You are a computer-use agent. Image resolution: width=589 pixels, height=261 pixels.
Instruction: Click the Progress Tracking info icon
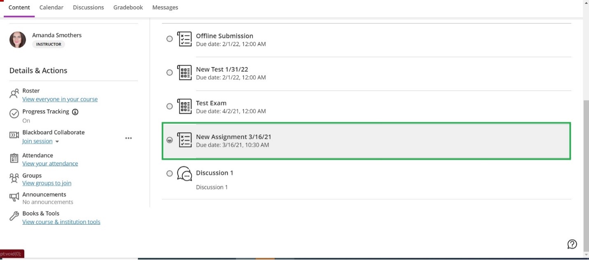coord(75,112)
